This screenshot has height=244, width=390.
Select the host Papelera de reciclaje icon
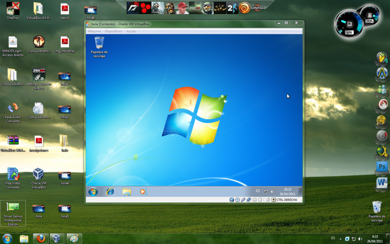click(x=377, y=211)
